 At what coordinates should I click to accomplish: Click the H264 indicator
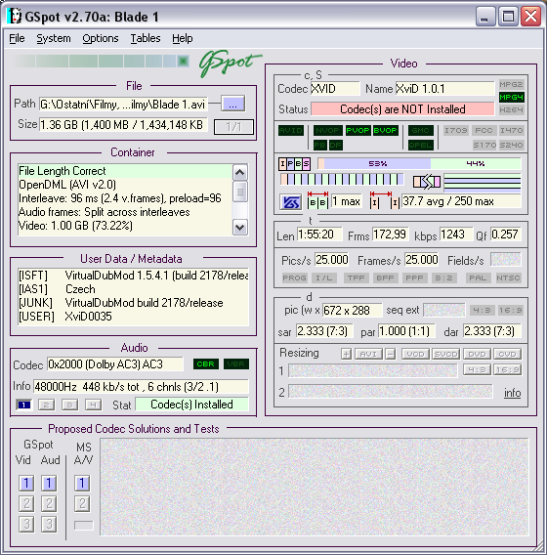511,109
